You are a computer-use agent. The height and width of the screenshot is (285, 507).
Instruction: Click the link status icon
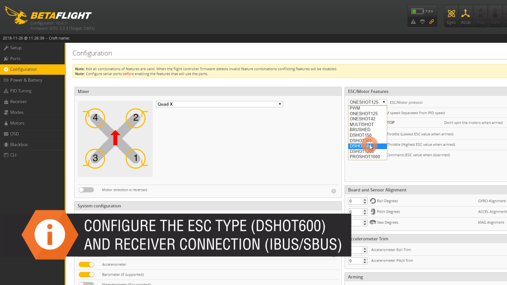(431, 22)
